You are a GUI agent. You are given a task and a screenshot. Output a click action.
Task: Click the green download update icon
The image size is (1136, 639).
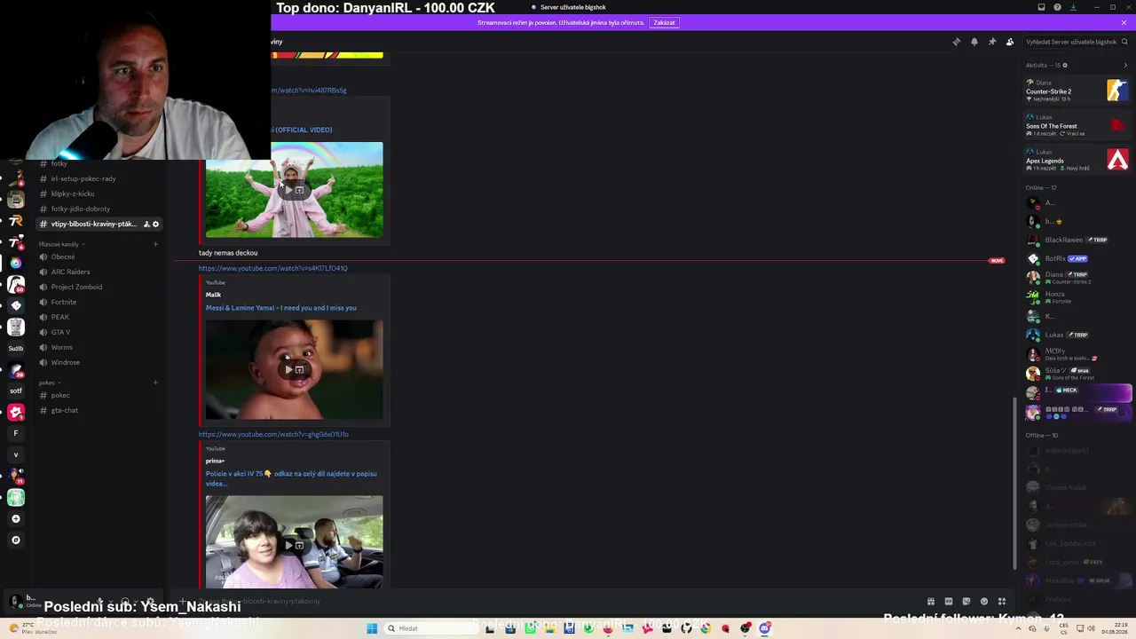click(x=1073, y=7)
